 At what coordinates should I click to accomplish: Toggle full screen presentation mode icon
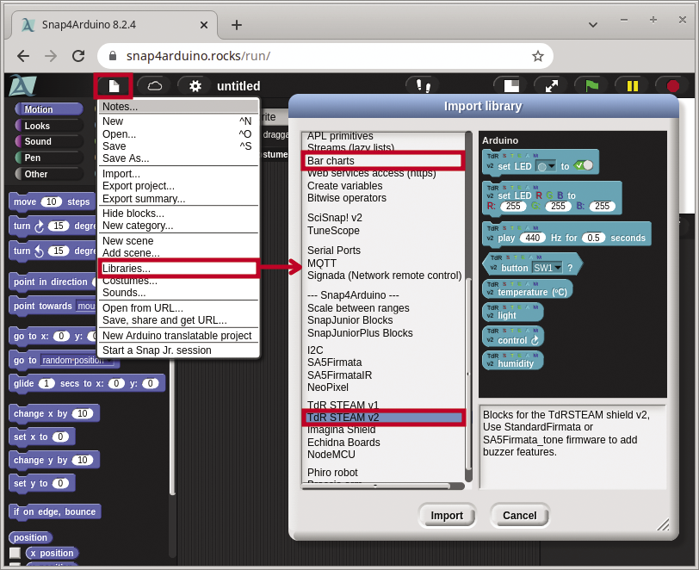pyautogui.click(x=552, y=85)
